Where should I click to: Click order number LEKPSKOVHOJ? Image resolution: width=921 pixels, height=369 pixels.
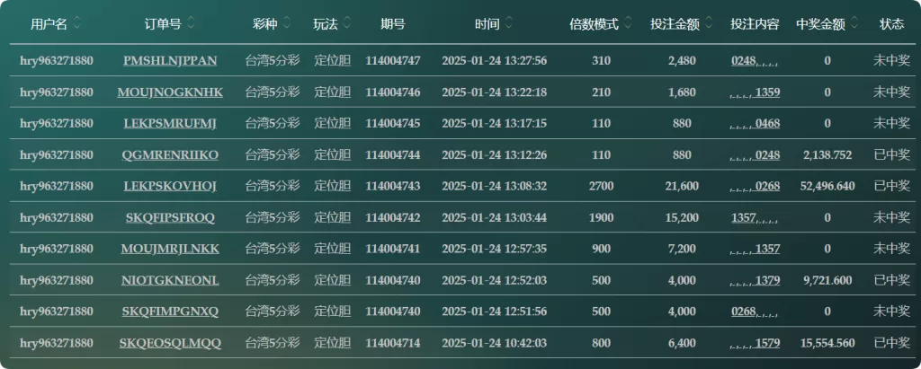click(x=170, y=186)
